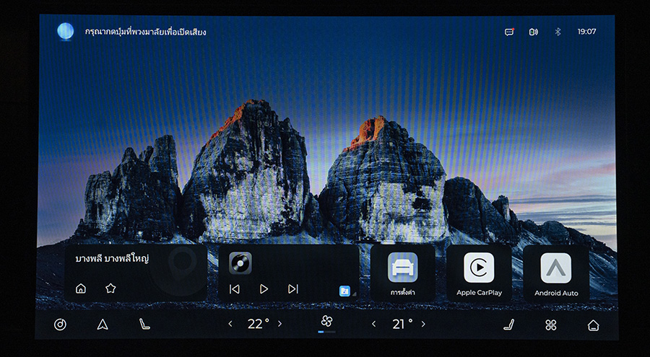The width and height of the screenshot is (650, 357).
Task: Launch Android Auto
Action: click(x=555, y=272)
